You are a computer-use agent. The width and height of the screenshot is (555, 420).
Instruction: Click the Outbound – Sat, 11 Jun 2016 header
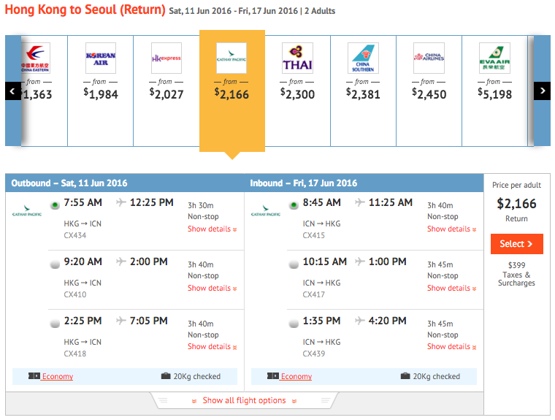tap(69, 183)
